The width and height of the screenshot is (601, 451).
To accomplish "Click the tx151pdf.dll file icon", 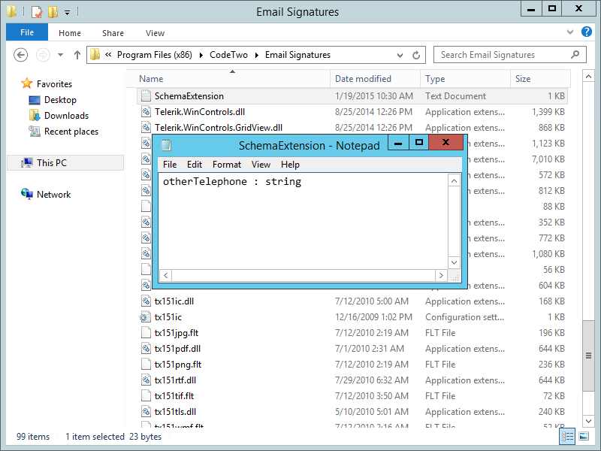I will [146, 349].
